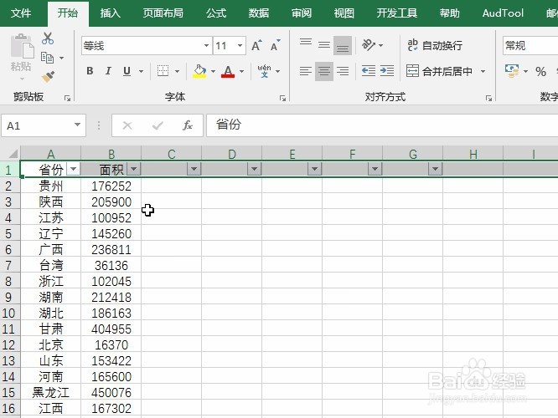
Task: Toggle bottom align button
Action: tap(343, 45)
